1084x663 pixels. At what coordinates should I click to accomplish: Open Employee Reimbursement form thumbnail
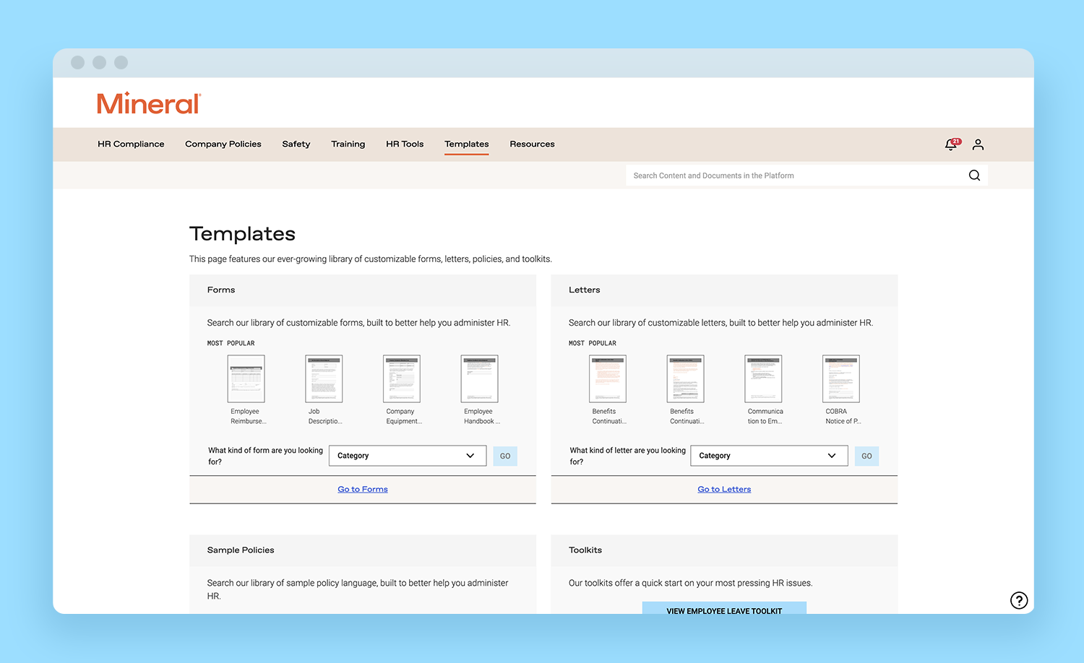pos(246,379)
